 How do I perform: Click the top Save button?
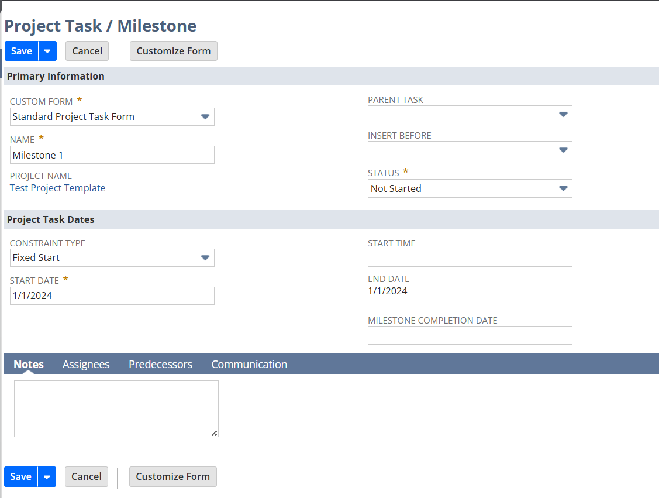click(x=22, y=51)
